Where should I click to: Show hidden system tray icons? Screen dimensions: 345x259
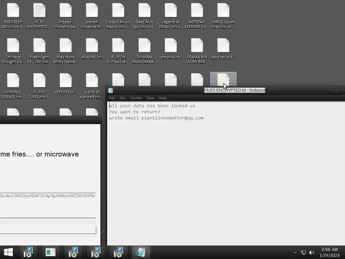pyautogui.click(x=295, y=253)
